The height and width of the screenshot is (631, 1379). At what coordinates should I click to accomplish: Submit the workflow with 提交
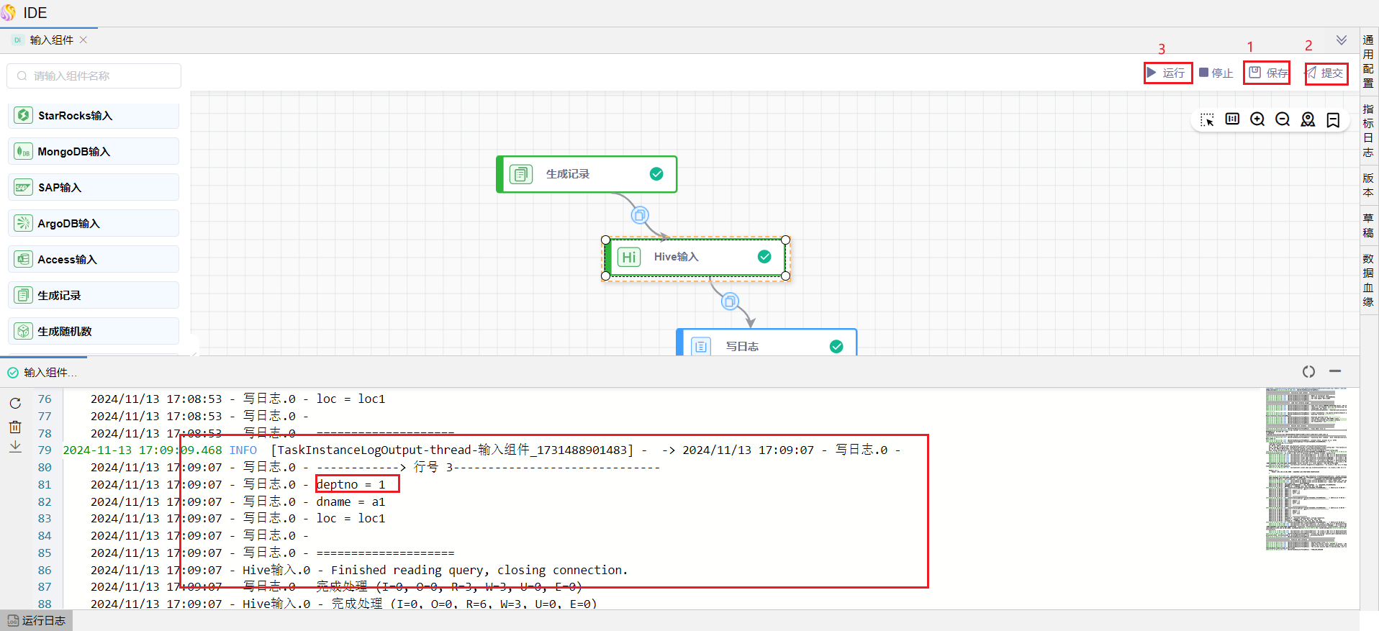(1325, 73)
